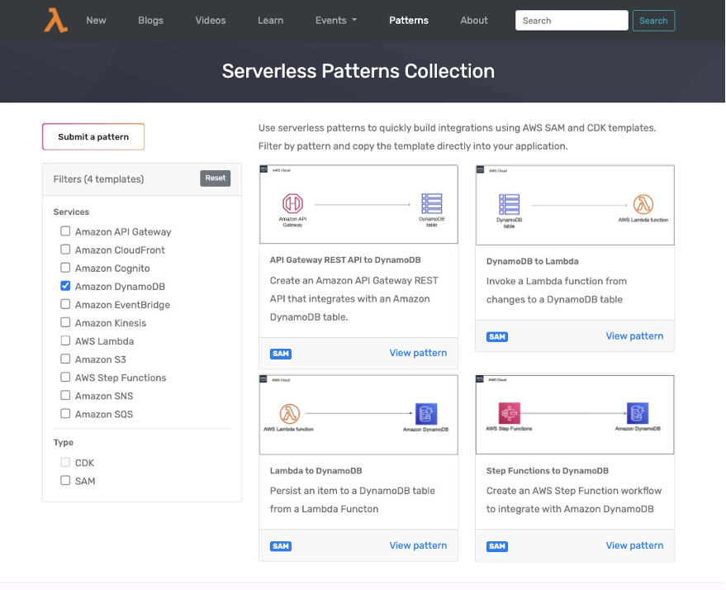Screen dimensions: 726x590
Task: Click 'Step Functions to DynamoDB' title
Action: point(548,471)
